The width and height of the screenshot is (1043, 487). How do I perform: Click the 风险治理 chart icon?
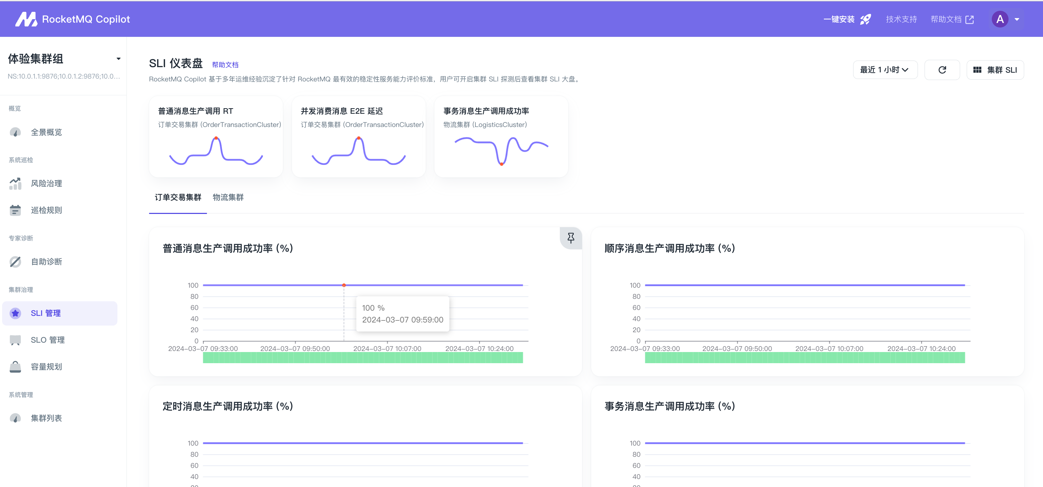(x=15, y=183)
